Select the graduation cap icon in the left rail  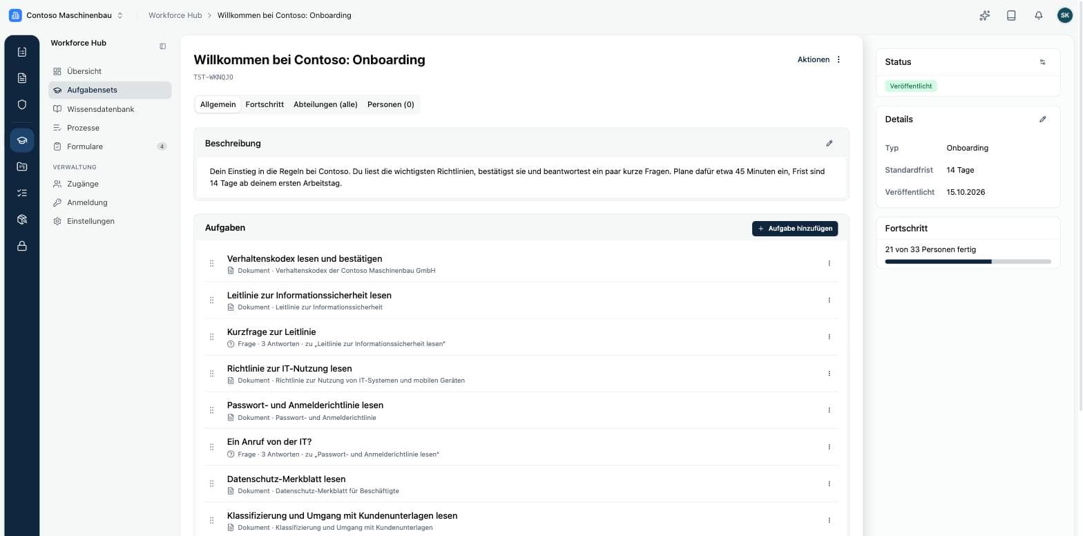pos(22,140)
